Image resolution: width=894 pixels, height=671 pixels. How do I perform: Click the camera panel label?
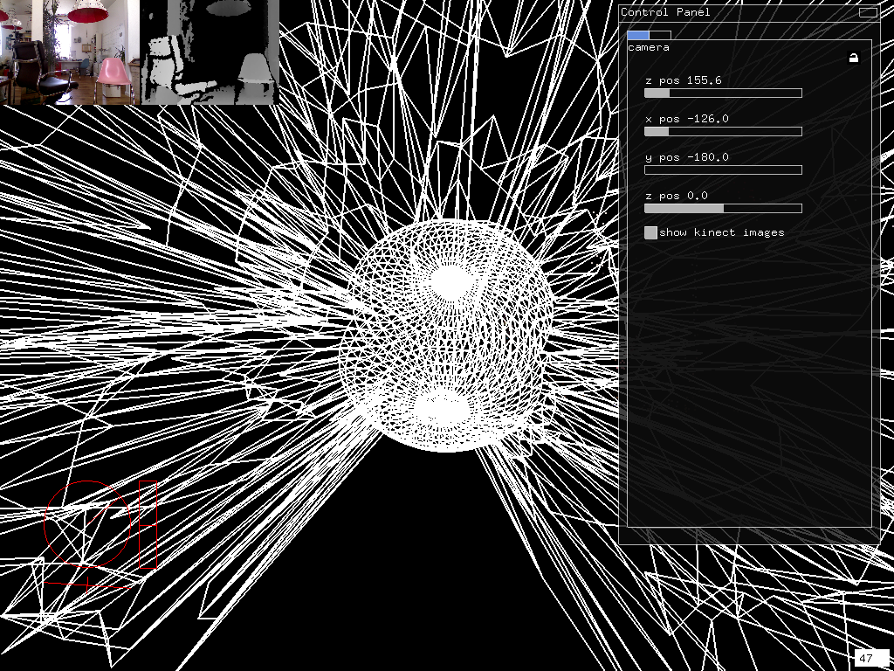click(649, 47)
